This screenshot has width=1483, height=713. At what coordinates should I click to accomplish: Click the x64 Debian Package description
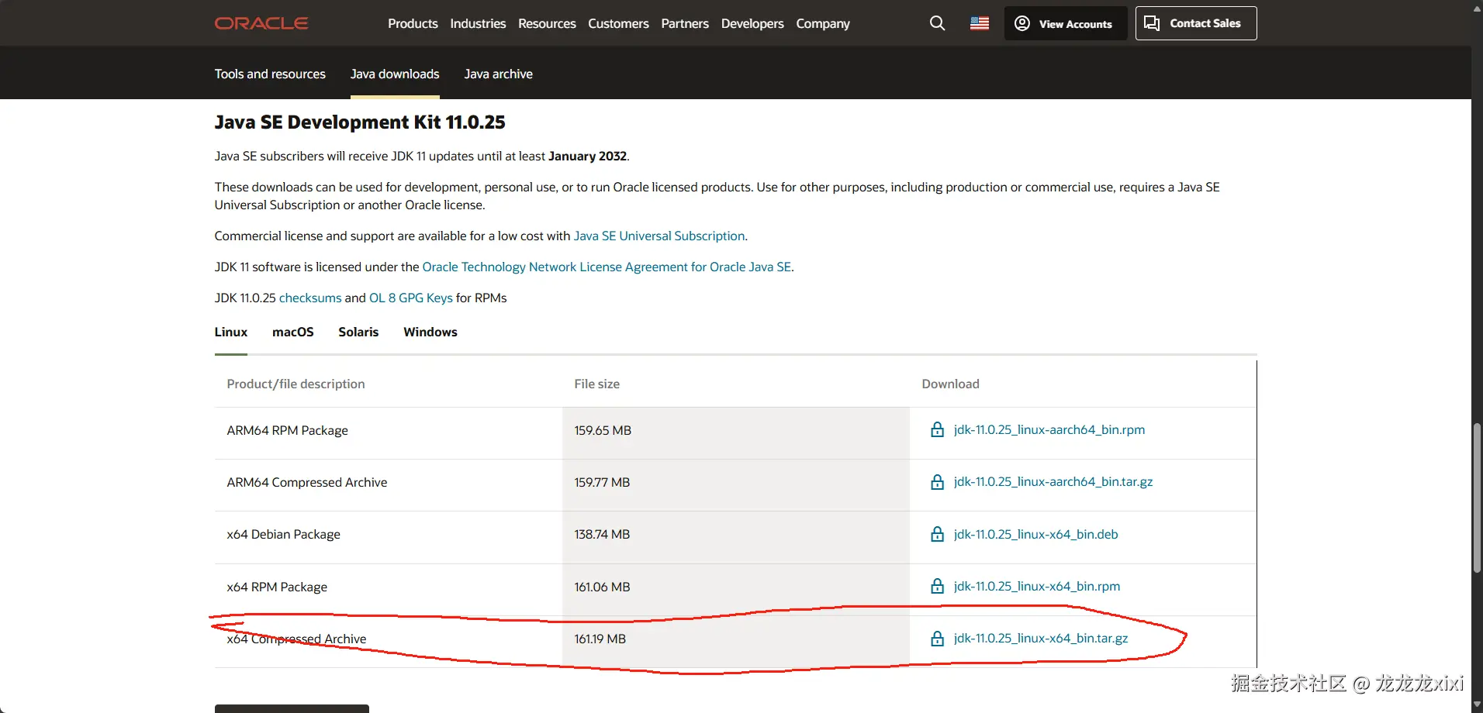[283, 534]
